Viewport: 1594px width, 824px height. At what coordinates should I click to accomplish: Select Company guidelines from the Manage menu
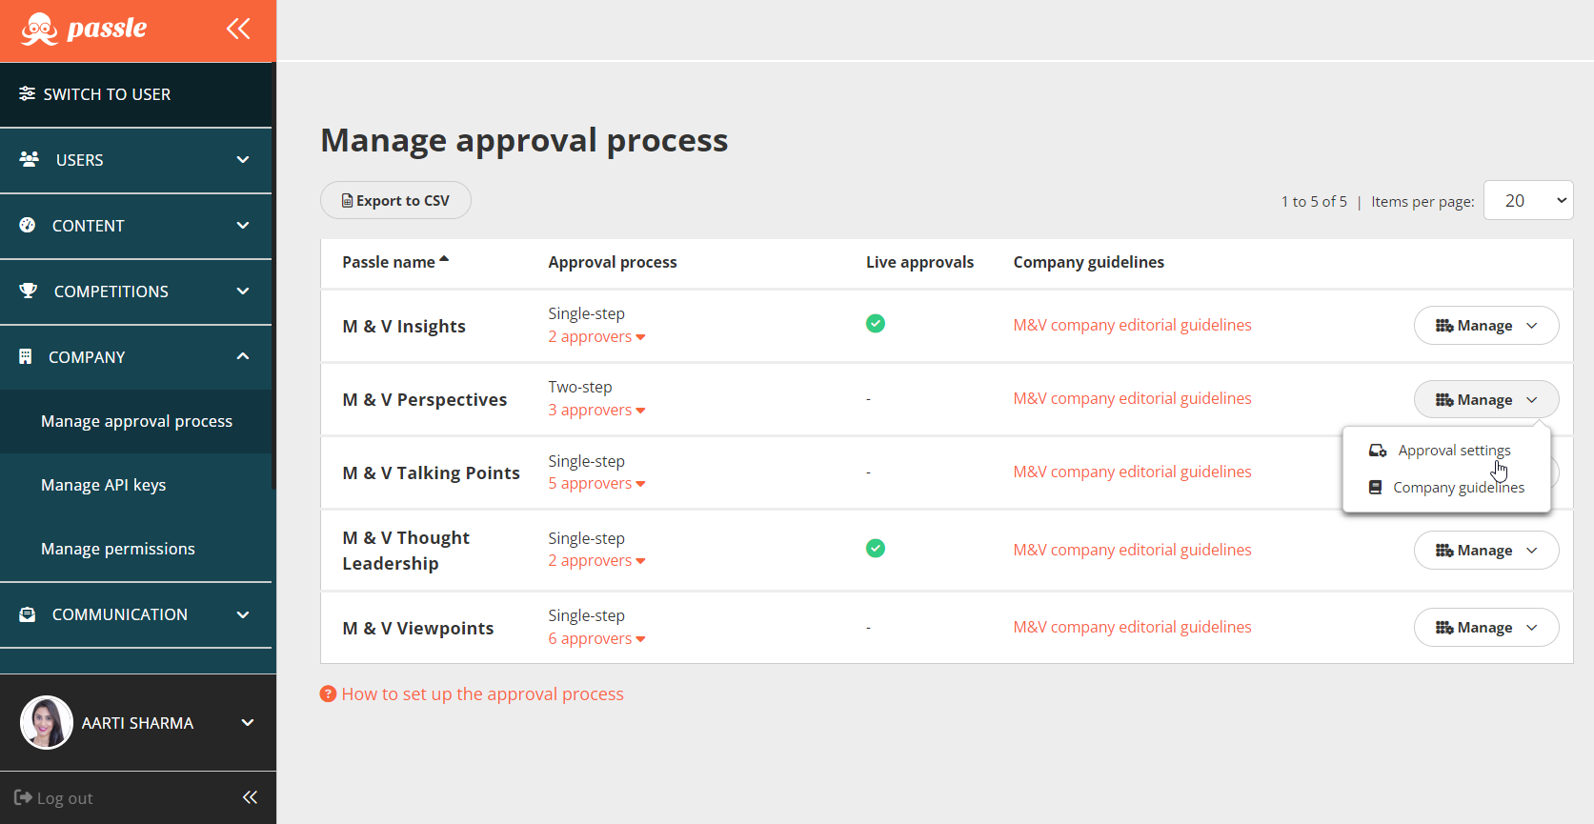[x=1446, y=488]
